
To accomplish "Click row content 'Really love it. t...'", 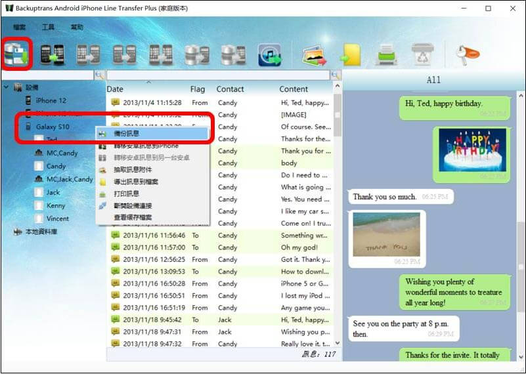I will (x=305, y=344).
